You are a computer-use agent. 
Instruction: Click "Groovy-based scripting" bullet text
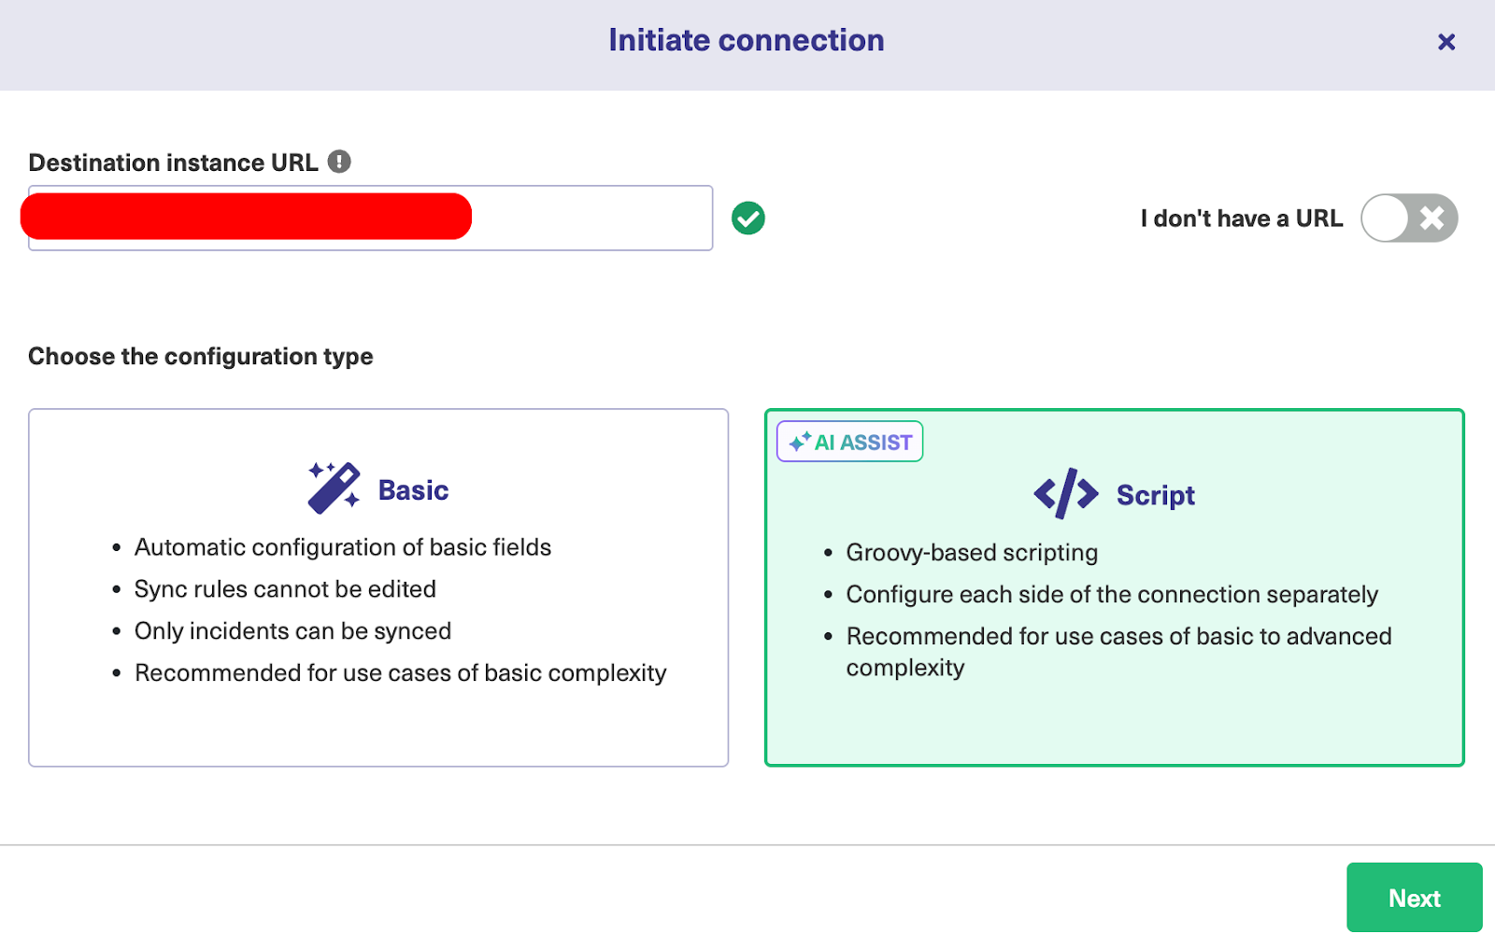(x=971, y=553)
